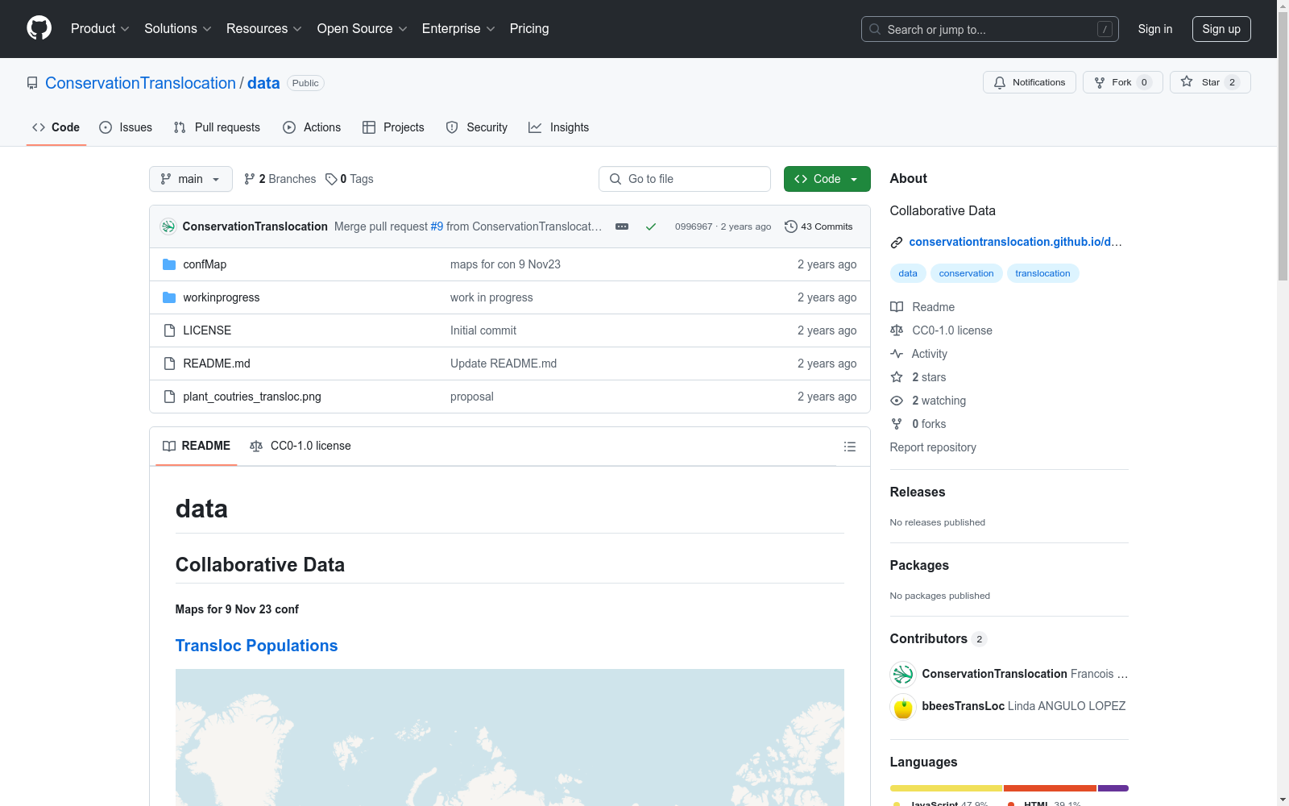1289x806 pixels.
Task: Click the Transloc Populations map image
Action: [510, 737]
